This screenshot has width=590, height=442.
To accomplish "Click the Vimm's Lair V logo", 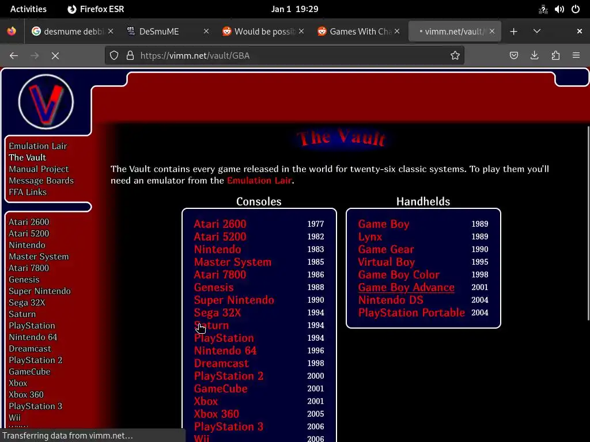I will (x=46, y=102).
